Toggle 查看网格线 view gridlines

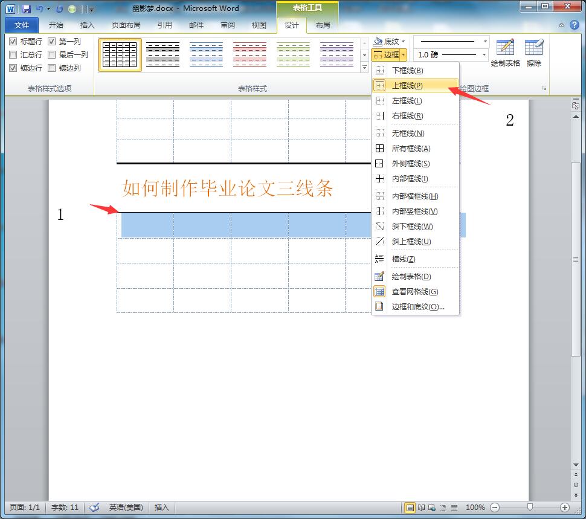click(x=416, y=291)
